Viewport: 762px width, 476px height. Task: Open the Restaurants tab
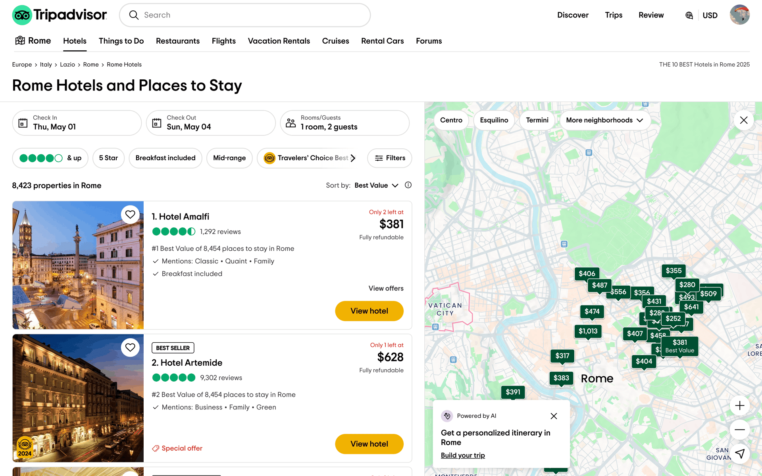(178, 41)
